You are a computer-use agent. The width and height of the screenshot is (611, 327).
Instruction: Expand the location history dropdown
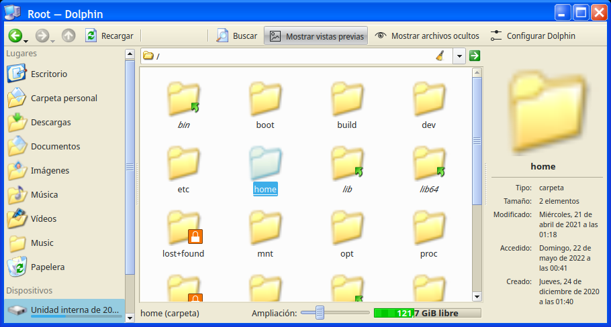point(459,56)
